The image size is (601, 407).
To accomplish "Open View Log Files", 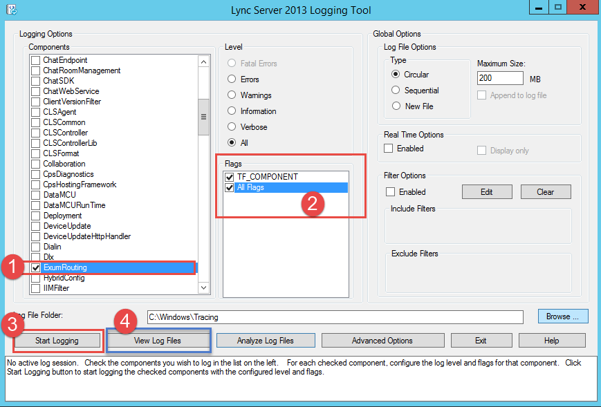I will coord(157,341).
